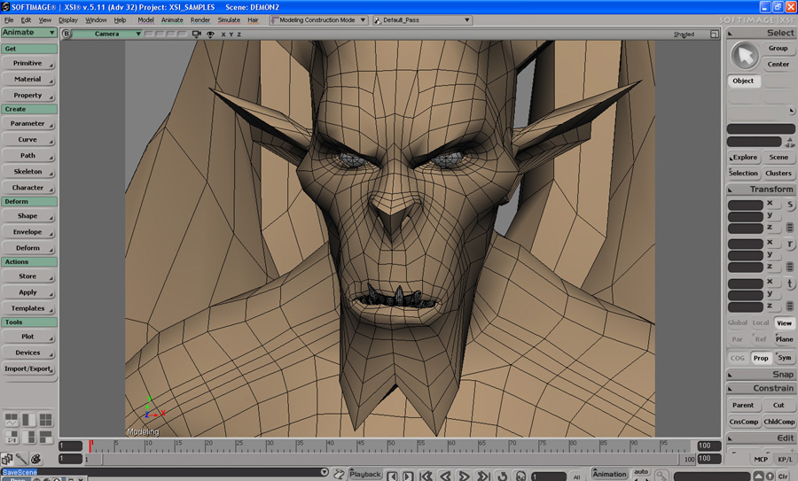Screen dimensions: 798x481
Task: Open the Animate toolbar dropdown
Action: (28, 32)
